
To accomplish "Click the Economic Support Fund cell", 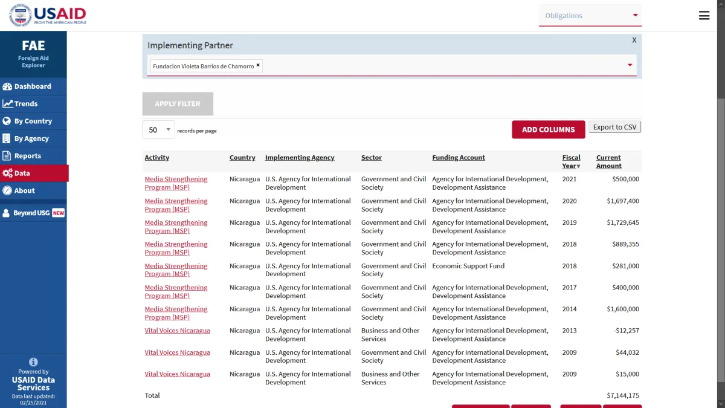I will (468, 266).
